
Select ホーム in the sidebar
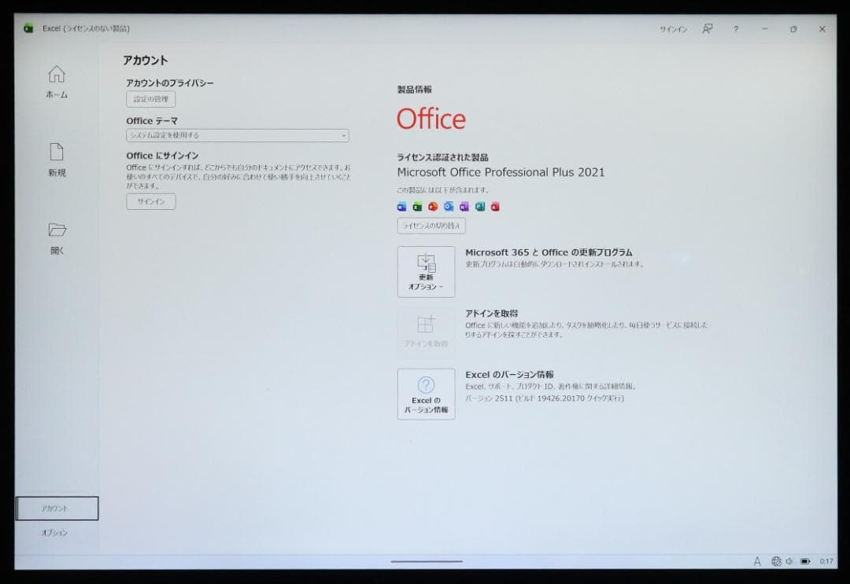point(56,83)
